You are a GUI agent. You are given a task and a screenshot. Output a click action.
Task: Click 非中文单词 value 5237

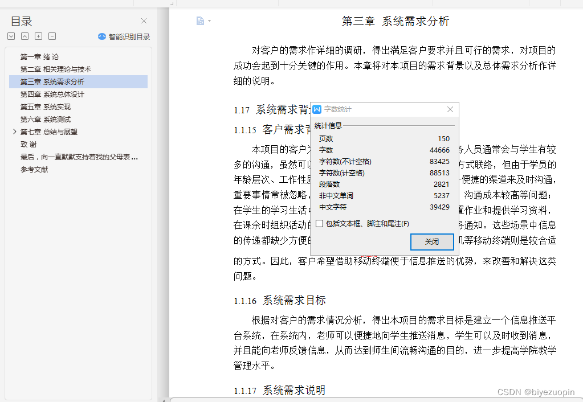(x=441, y=195)
